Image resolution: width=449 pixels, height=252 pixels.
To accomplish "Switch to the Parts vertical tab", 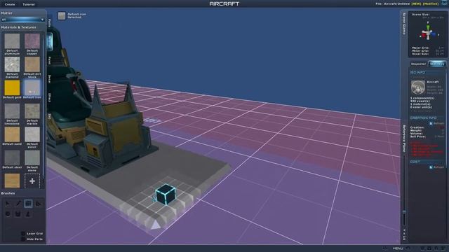I will coord(50,23).
